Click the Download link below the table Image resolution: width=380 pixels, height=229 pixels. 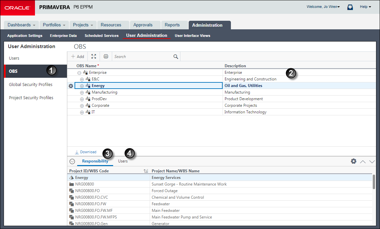85,152
